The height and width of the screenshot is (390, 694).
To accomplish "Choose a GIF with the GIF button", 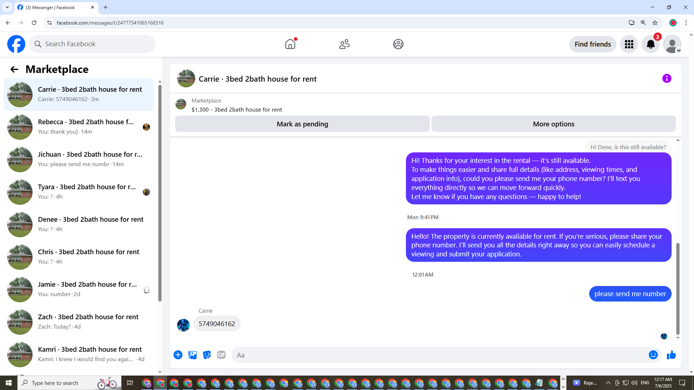I will pyautogui.click(x=221, y=355).
